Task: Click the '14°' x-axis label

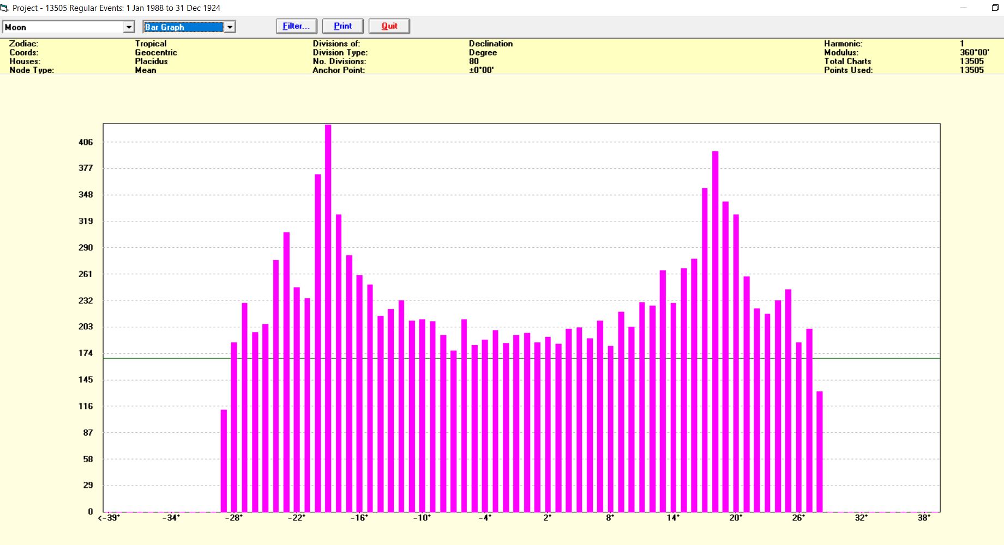Action: [x=673, y=518]
